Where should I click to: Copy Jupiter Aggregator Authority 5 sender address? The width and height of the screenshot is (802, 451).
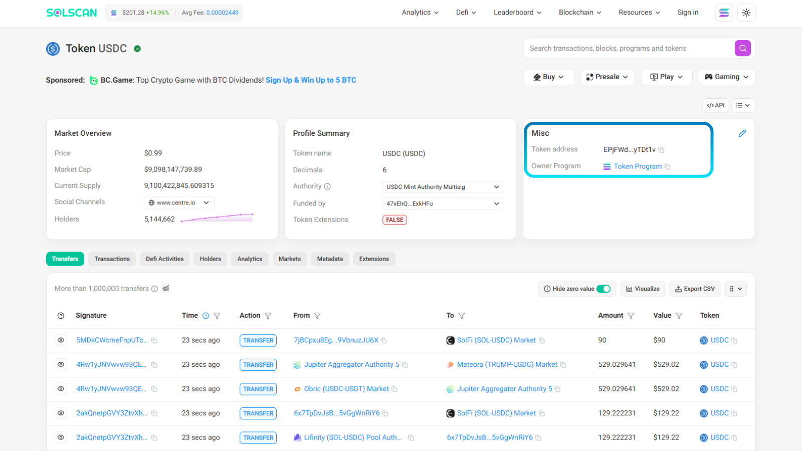pyautogui.click(x=405, y=365)
